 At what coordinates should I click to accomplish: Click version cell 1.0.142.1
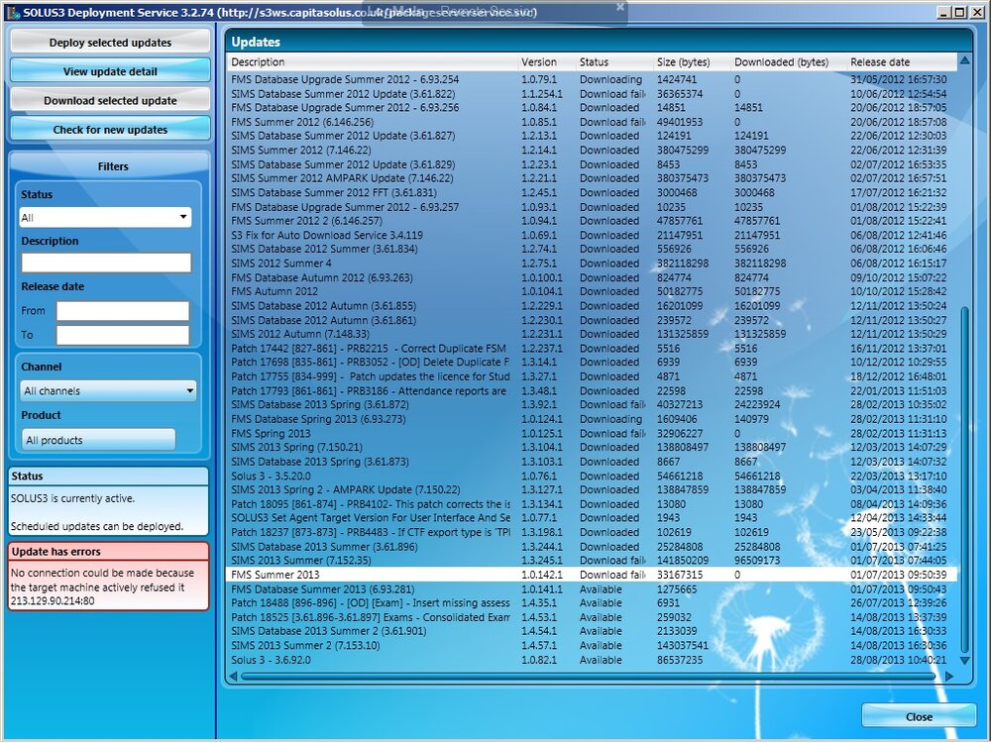coord(542,575)
